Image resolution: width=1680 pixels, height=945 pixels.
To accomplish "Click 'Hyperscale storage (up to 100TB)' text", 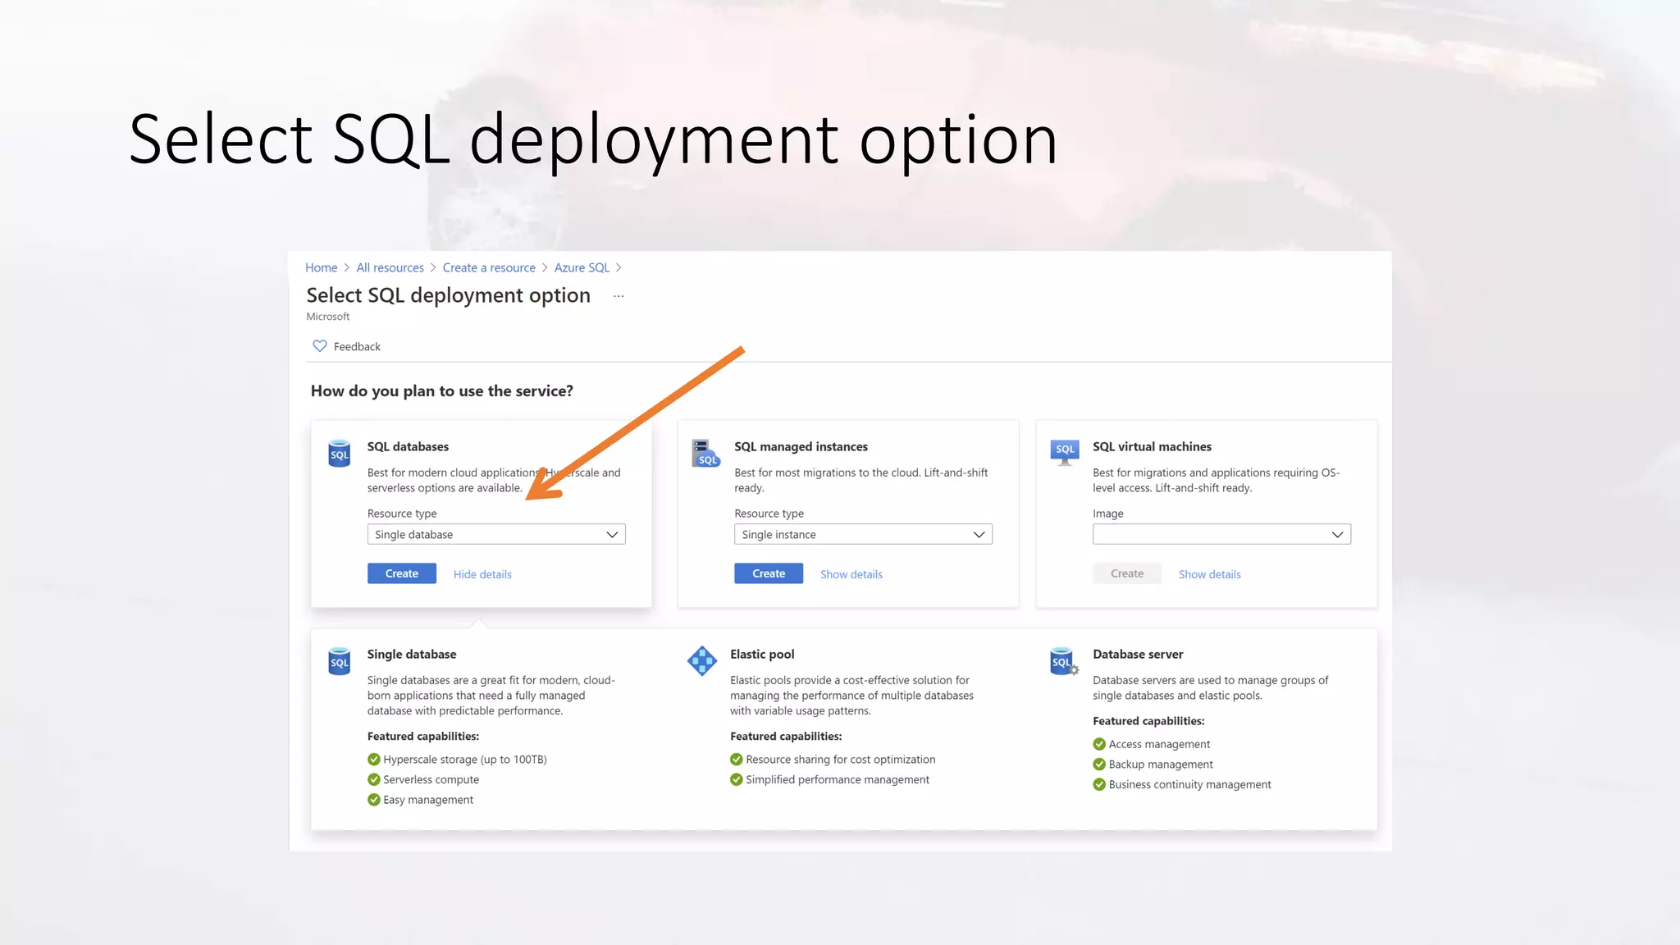I will [465, 760].
